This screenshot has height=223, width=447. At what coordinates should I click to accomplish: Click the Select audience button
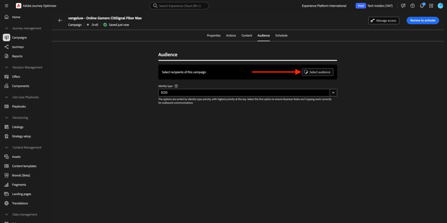point(318,72)
